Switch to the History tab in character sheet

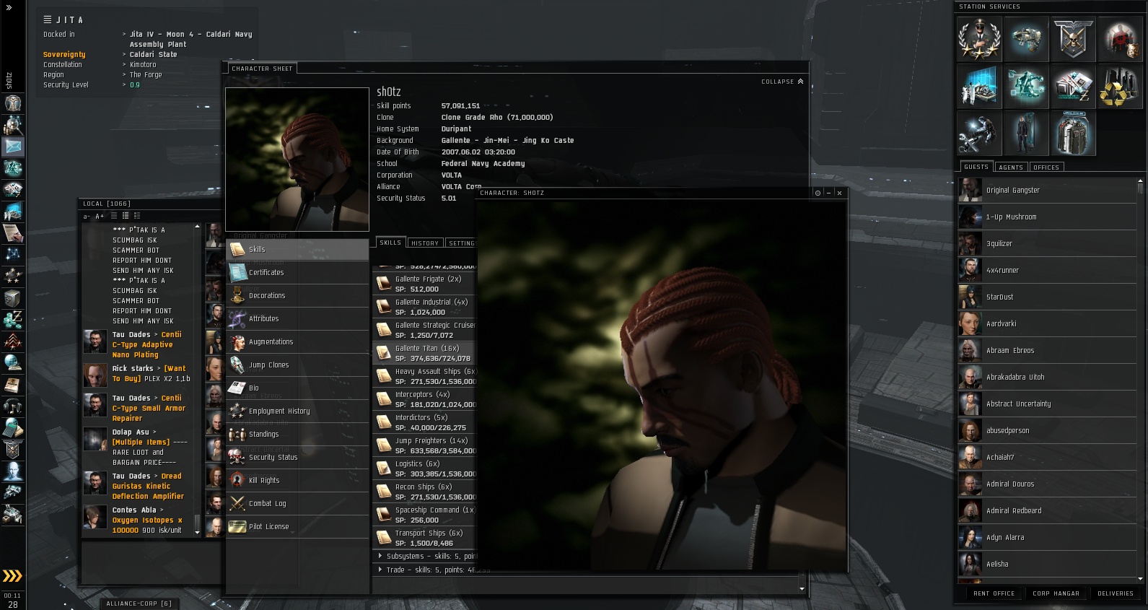tap(425, 243)
